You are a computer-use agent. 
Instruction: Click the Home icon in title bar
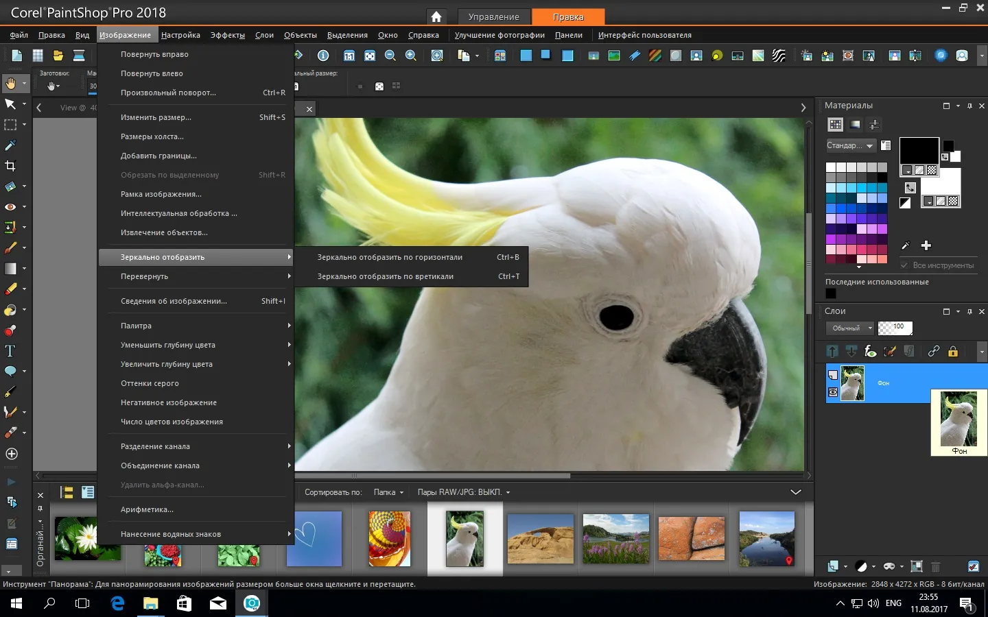click(436, 17)
